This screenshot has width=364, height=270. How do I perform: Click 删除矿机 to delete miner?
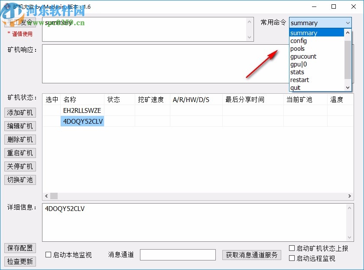[x=20, y=139]
